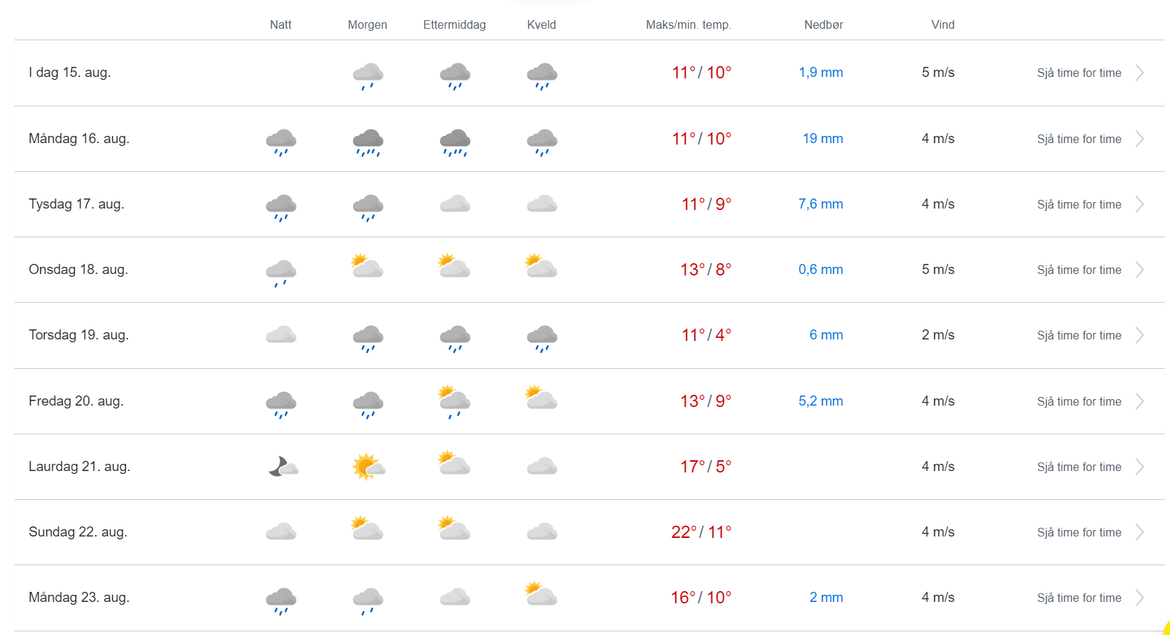The height and width of the screenshot is (635, 1170).
Task: Expand chevron on Sundag 22. aug. row
Action: [x=1140, y=532]
